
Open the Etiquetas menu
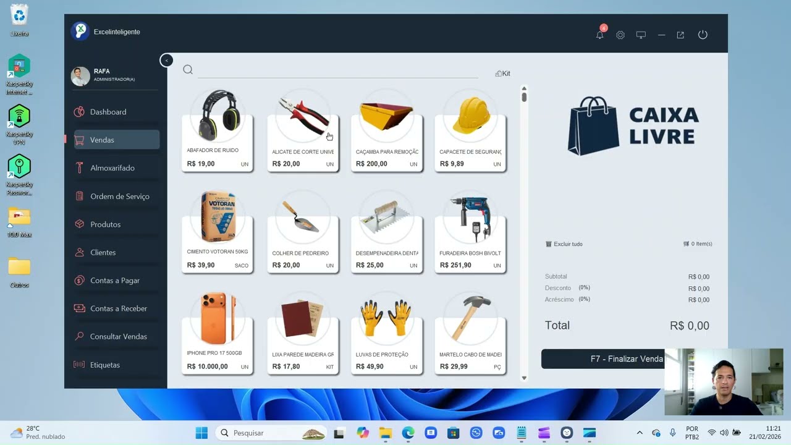click(x=116, y=365)
